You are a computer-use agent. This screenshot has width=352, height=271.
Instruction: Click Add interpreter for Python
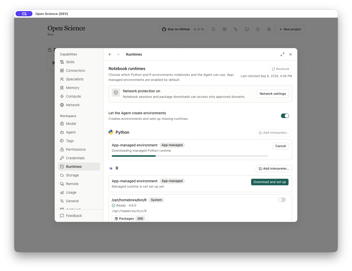click(x=274, y=133)
